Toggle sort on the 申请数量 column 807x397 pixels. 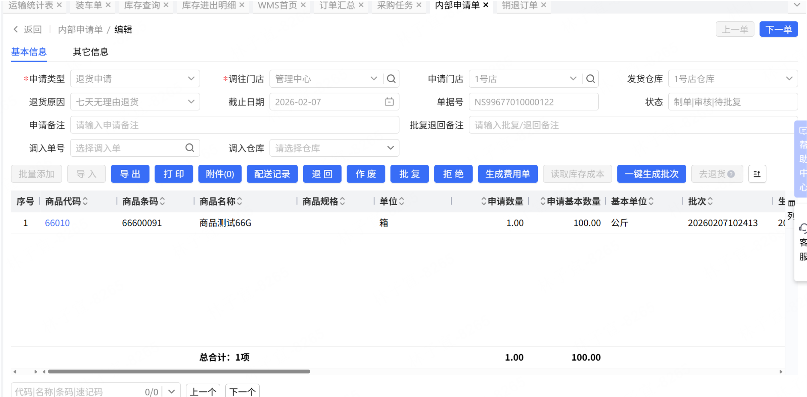[484, 201]
